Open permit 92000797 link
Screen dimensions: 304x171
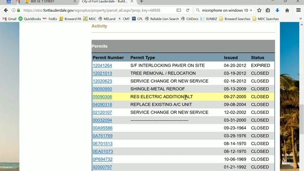tap(102, 167)
